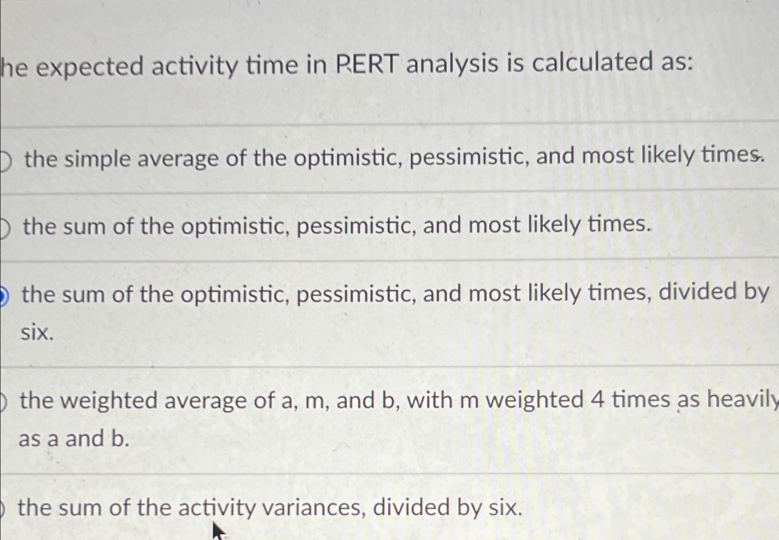Select the sum of activity variances option
The height and width of the screenshot is (540, 779).
point(2,508)
